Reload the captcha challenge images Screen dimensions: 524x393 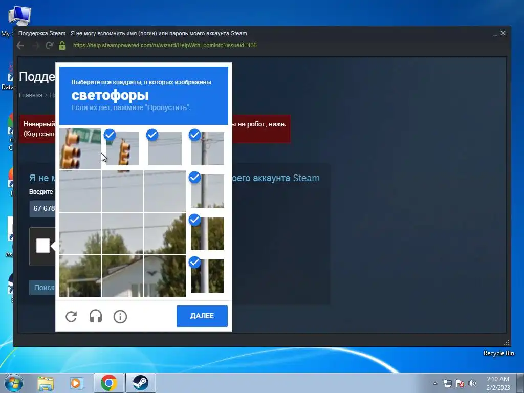click(x=71, y=316)
